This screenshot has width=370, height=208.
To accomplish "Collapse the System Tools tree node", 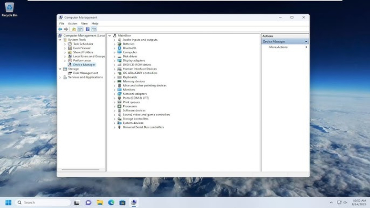I will (x=60, y=40).
